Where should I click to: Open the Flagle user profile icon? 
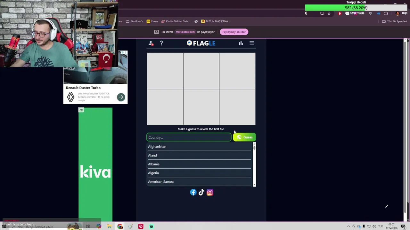click(x=151, y=43)
